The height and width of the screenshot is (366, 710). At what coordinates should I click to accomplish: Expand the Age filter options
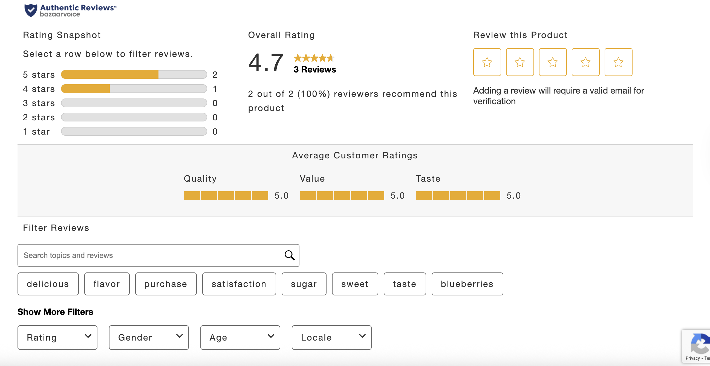pyautogui.click(x=240, y=337)
